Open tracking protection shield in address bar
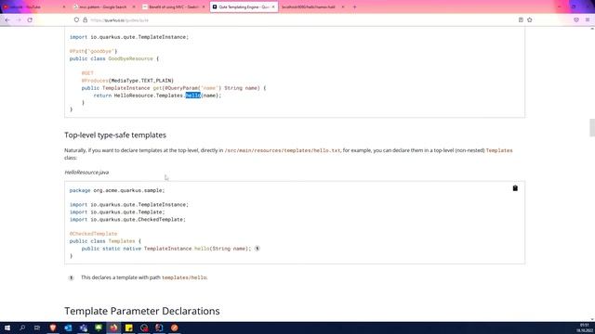The width and height of the screenshot is (595, 334). pos(76,20)
